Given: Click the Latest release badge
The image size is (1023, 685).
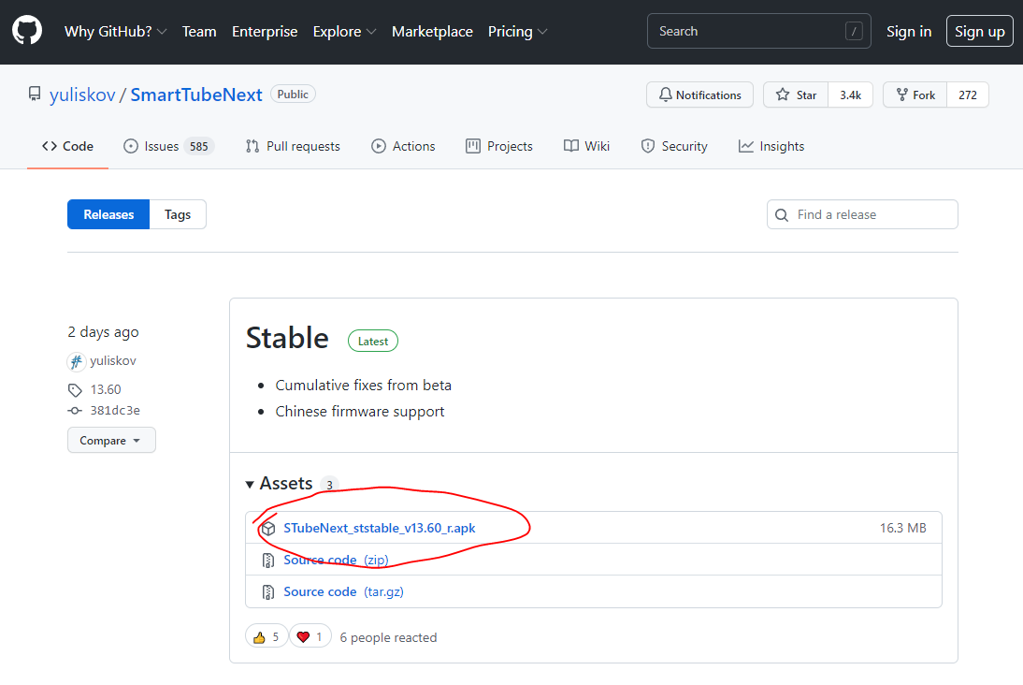Looking at the screenshot, I should (x=372, y=341).
